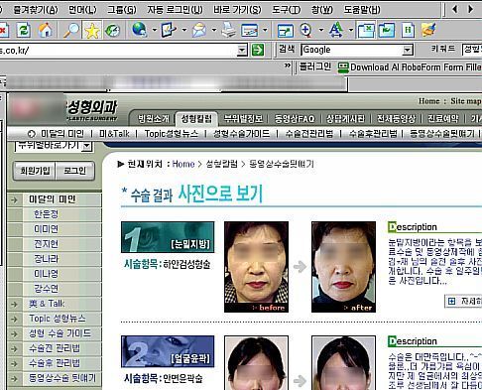Open the Topic성형뉴스 submenu link

172,134
